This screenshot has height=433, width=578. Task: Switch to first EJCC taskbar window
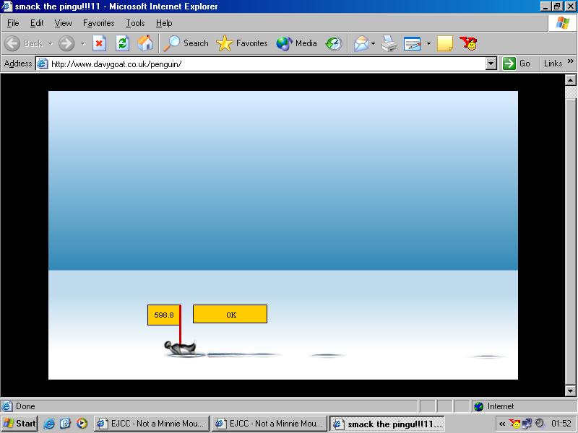(x=152, y=424)
